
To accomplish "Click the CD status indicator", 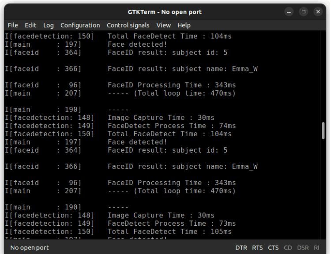I will 288,248.
